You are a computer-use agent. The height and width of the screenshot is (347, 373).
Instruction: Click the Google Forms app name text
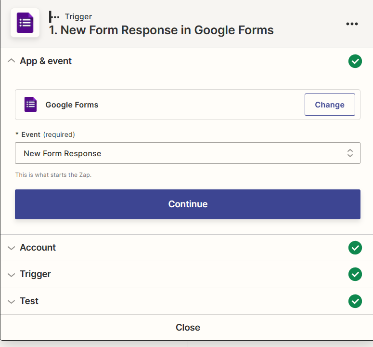pyautogui.click(x=72, y=105)
